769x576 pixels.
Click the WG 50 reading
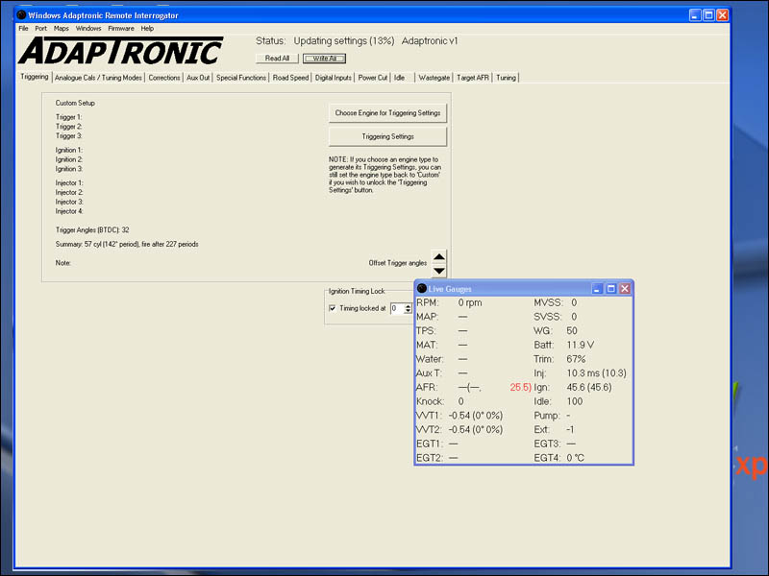pyautogui.click(x=556, y=330)
